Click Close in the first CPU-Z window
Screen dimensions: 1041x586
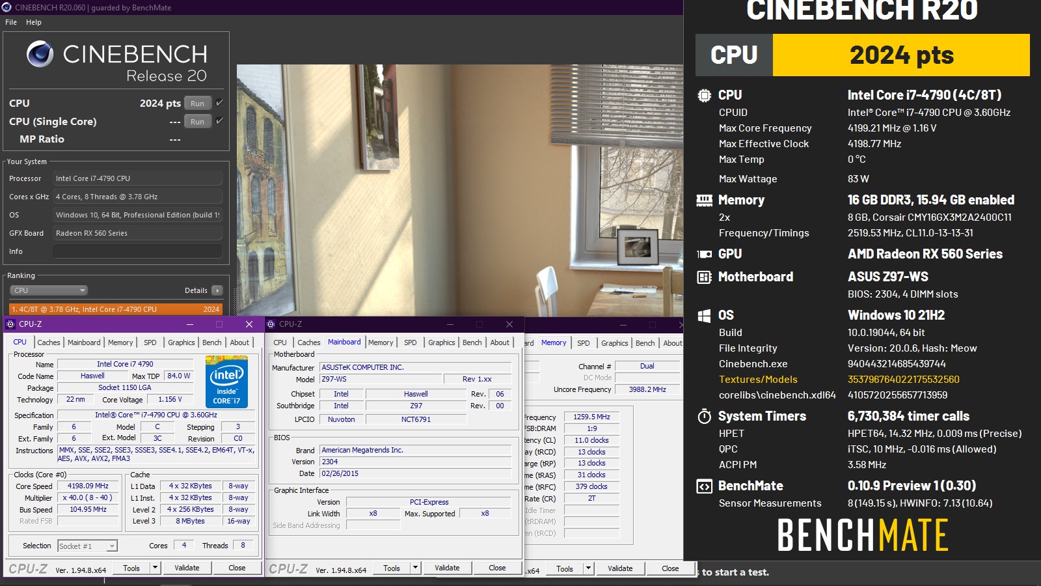237,568
